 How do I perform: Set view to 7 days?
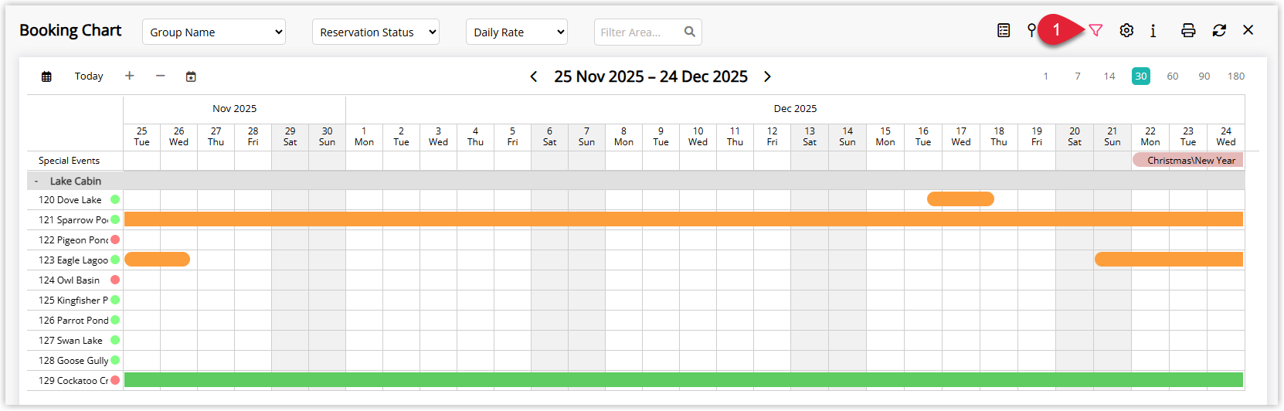tap(1078, 76)
